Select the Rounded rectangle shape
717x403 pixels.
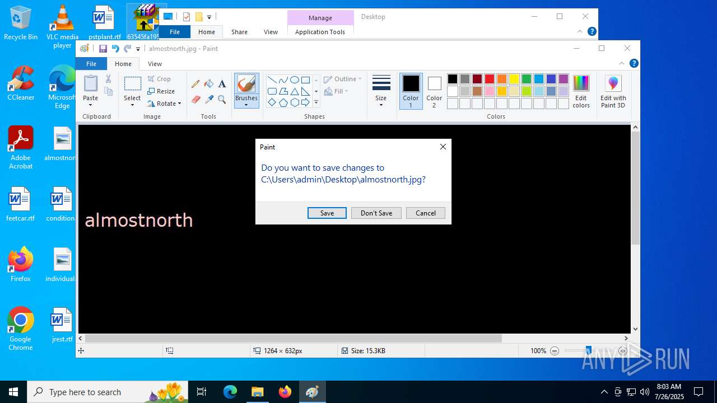click(272, 91)
